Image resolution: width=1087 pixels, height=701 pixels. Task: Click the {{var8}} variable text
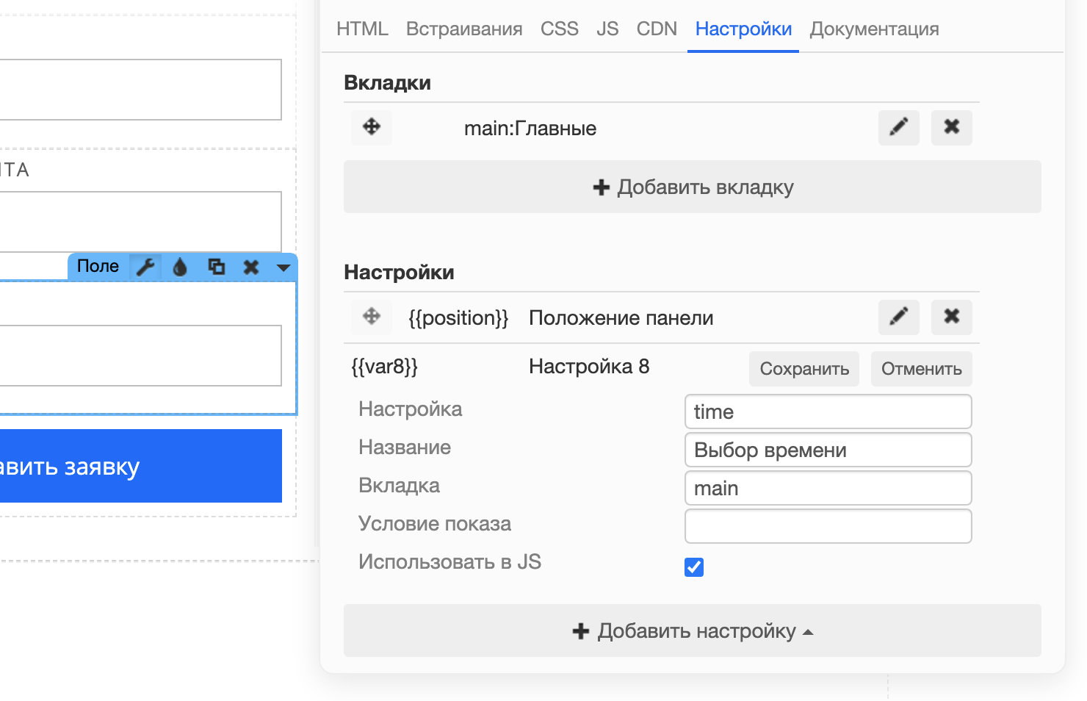point(384,366)
